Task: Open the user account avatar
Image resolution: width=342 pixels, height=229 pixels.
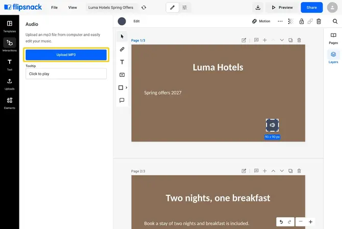Action: [332, 8]
